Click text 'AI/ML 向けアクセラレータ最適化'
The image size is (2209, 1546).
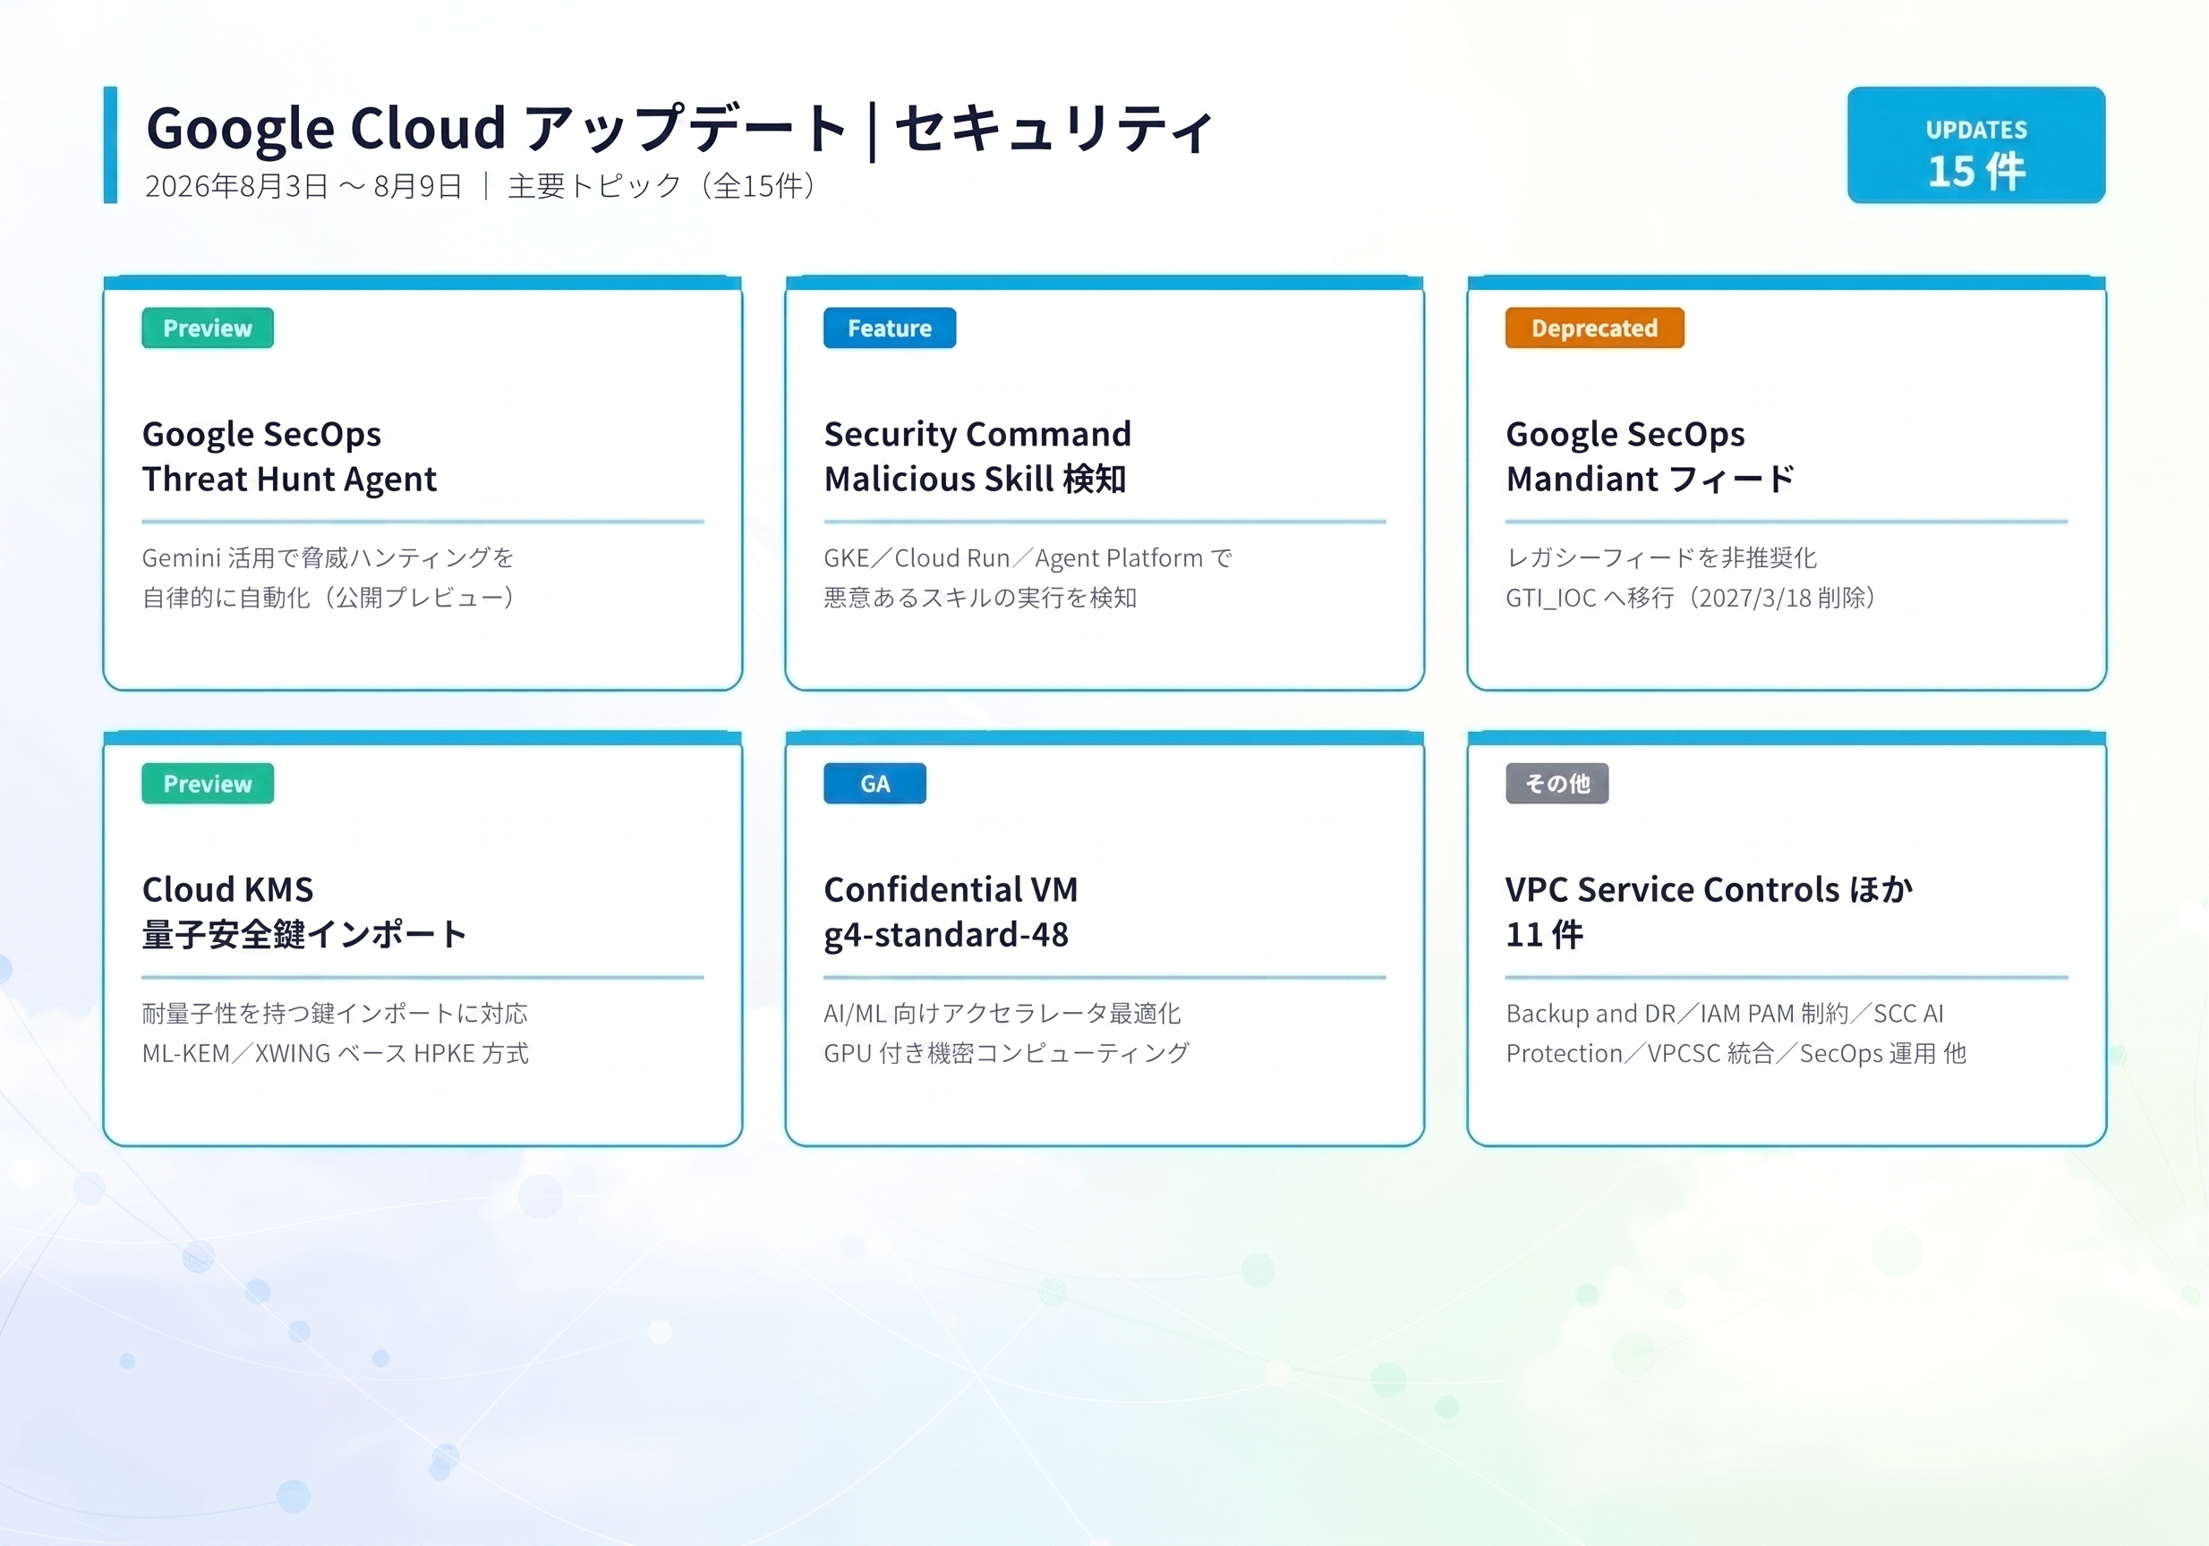point(1002,1014)
